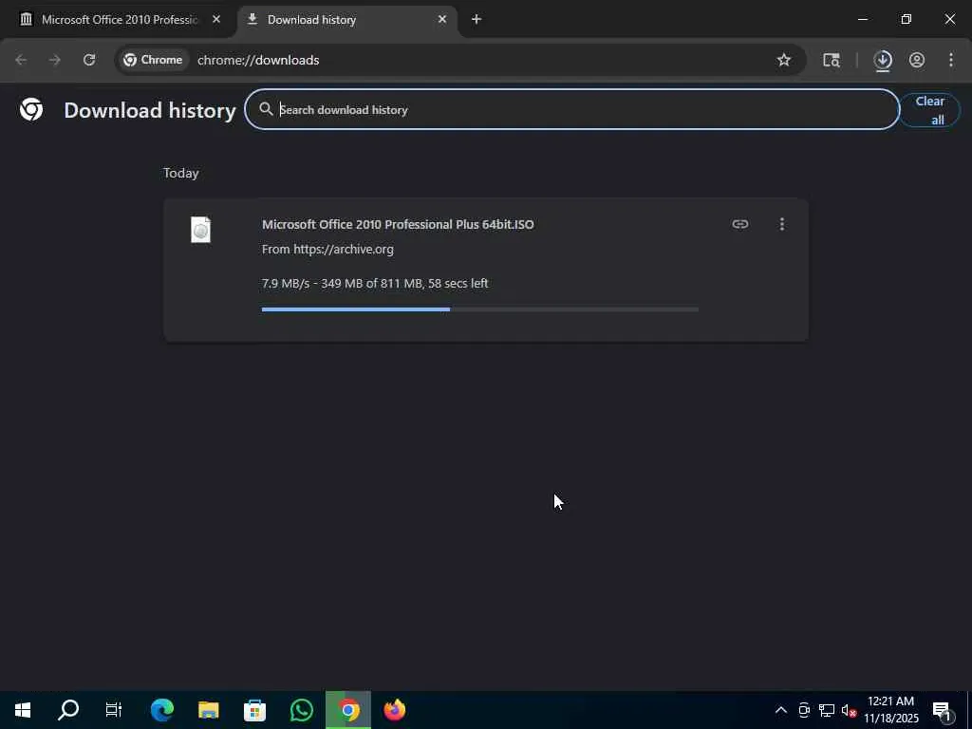Click the download progress bar

[x=479, y=309]
